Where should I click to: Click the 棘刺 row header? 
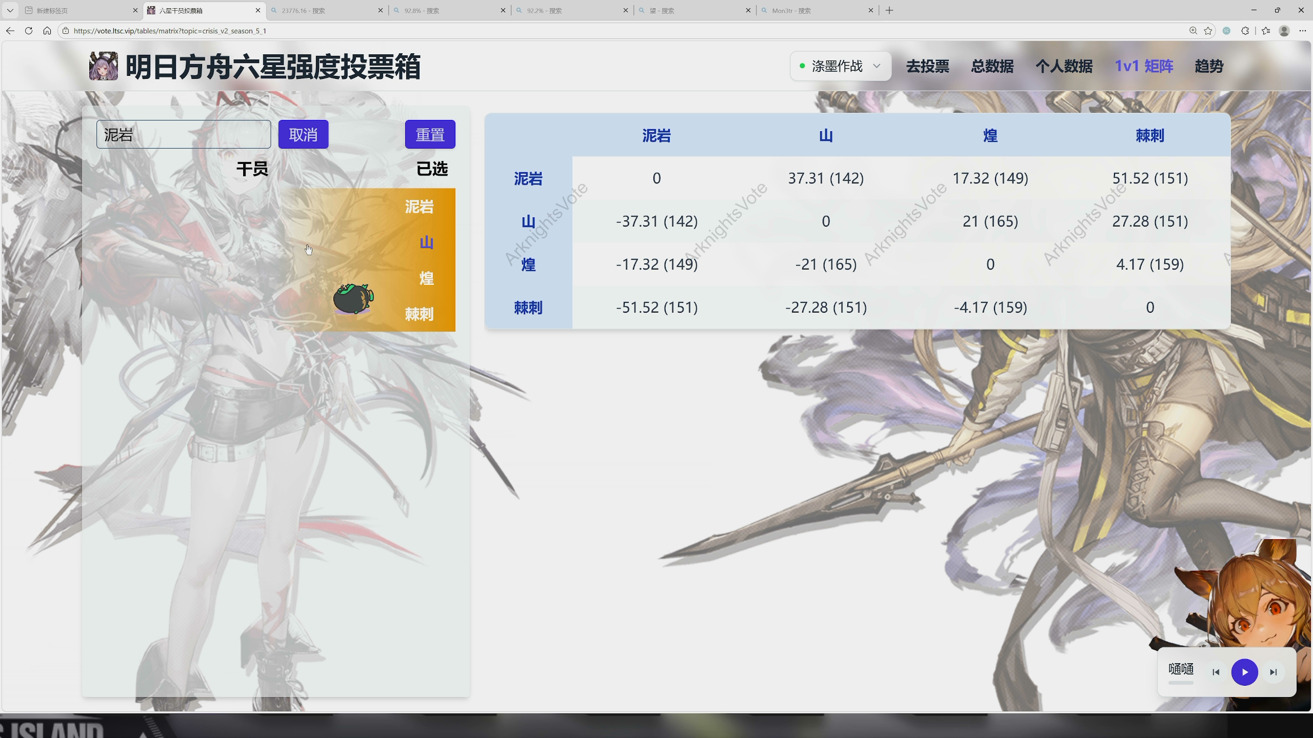528,307
